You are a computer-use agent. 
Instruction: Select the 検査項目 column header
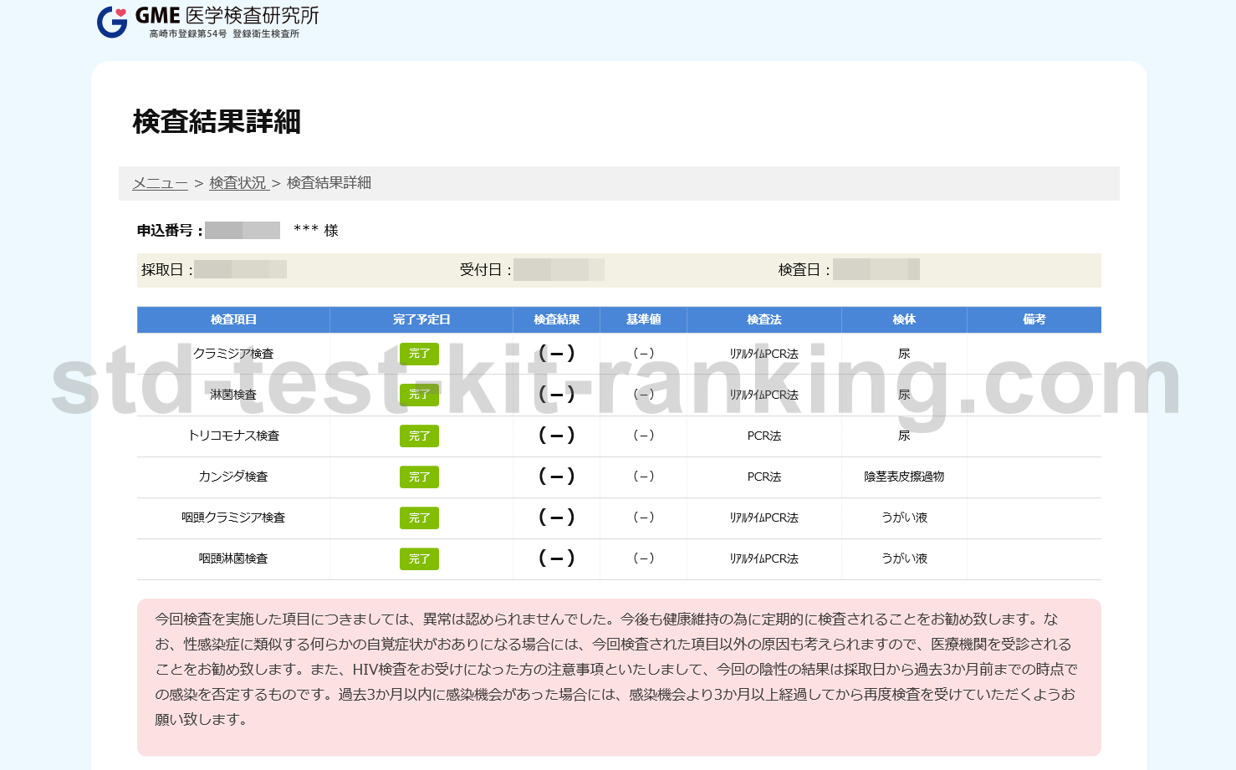click(232, 319)
